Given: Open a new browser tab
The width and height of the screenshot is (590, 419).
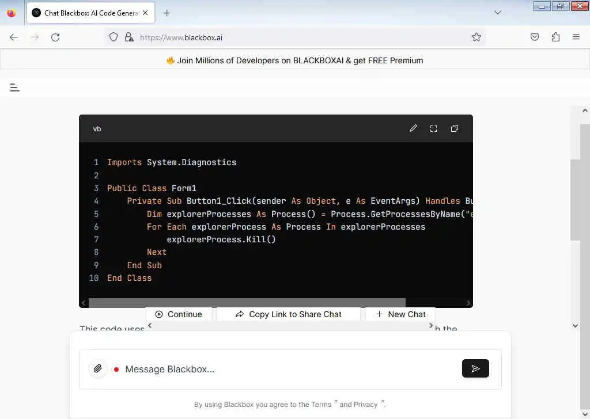Looking at the screenshot, I should point(167,13).
